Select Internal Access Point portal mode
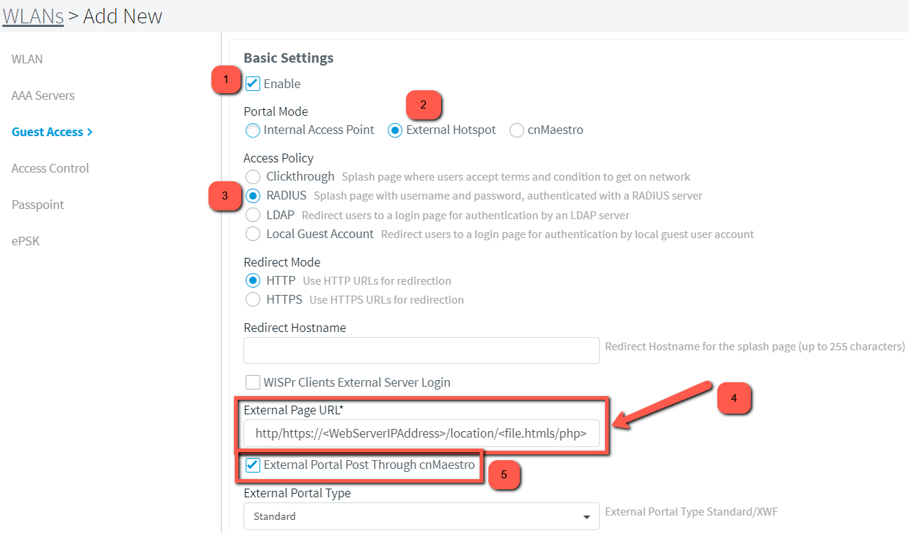 click(253, 130)
